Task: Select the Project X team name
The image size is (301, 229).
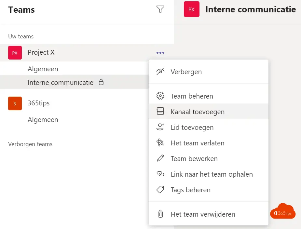Action: coord(41,52)
